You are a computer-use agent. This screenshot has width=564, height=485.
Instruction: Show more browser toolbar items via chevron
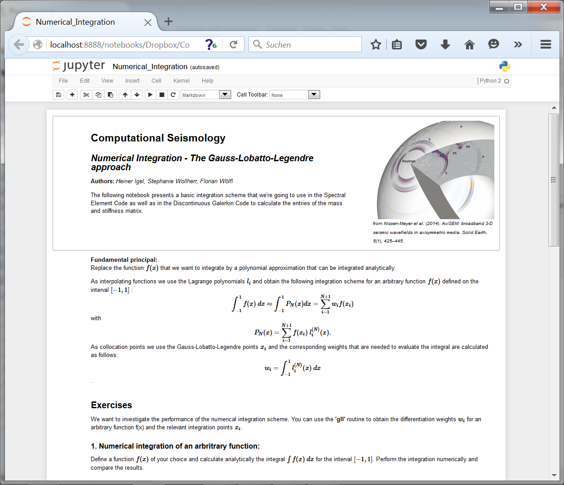click(x=518, y=44)
